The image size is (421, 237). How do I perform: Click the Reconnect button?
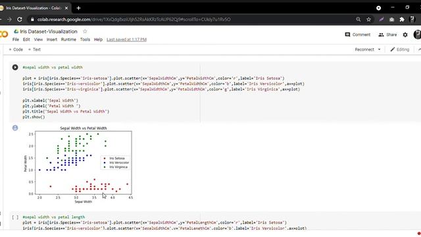point(364,49)
